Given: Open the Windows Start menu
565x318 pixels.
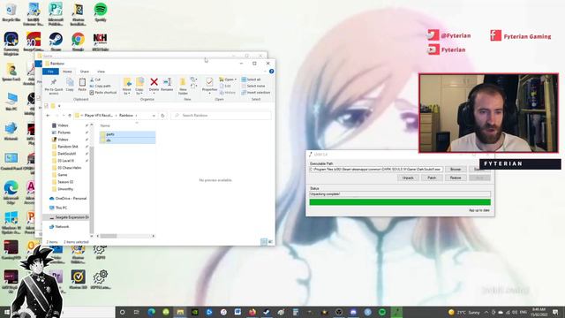Looking at the screenshot, I should [x=6, y=312].
